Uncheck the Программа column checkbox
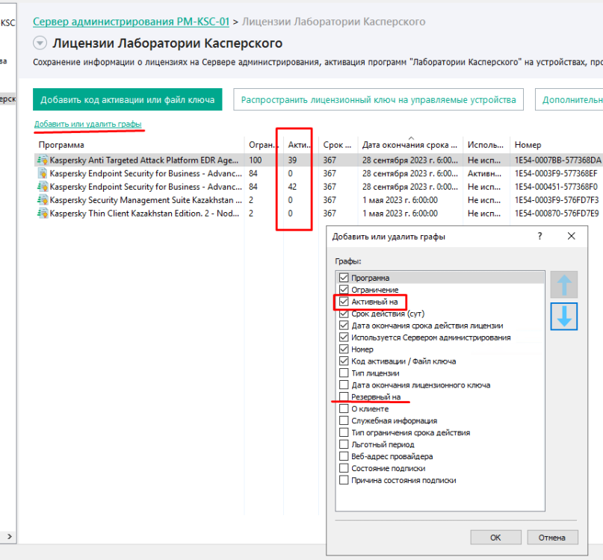 (344, 278)
